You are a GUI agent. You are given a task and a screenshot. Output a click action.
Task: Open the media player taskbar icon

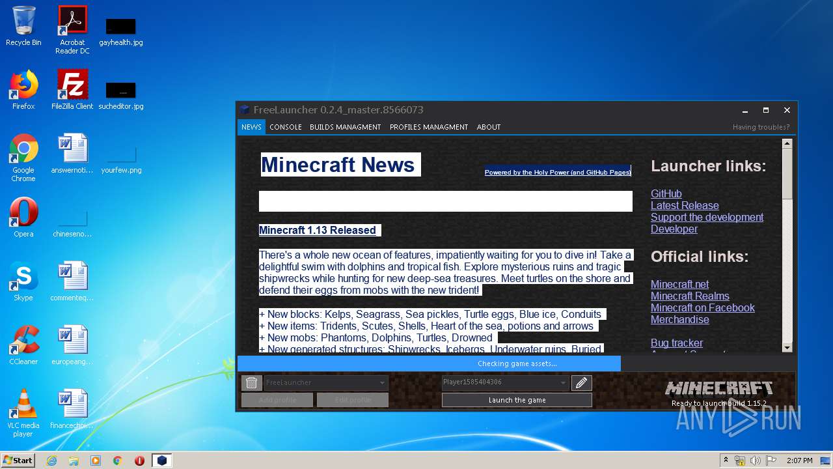pos(96,461)
